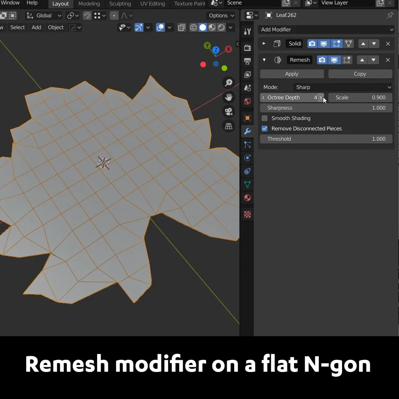This screenshot has height=399, width=399.
Task: Apply the Remesh modifier
Action: click(292, 74)
